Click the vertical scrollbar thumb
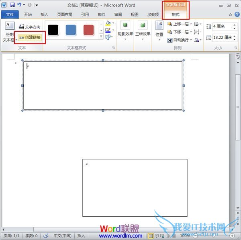The image size is (241, 240). click(x=238, y=107)
